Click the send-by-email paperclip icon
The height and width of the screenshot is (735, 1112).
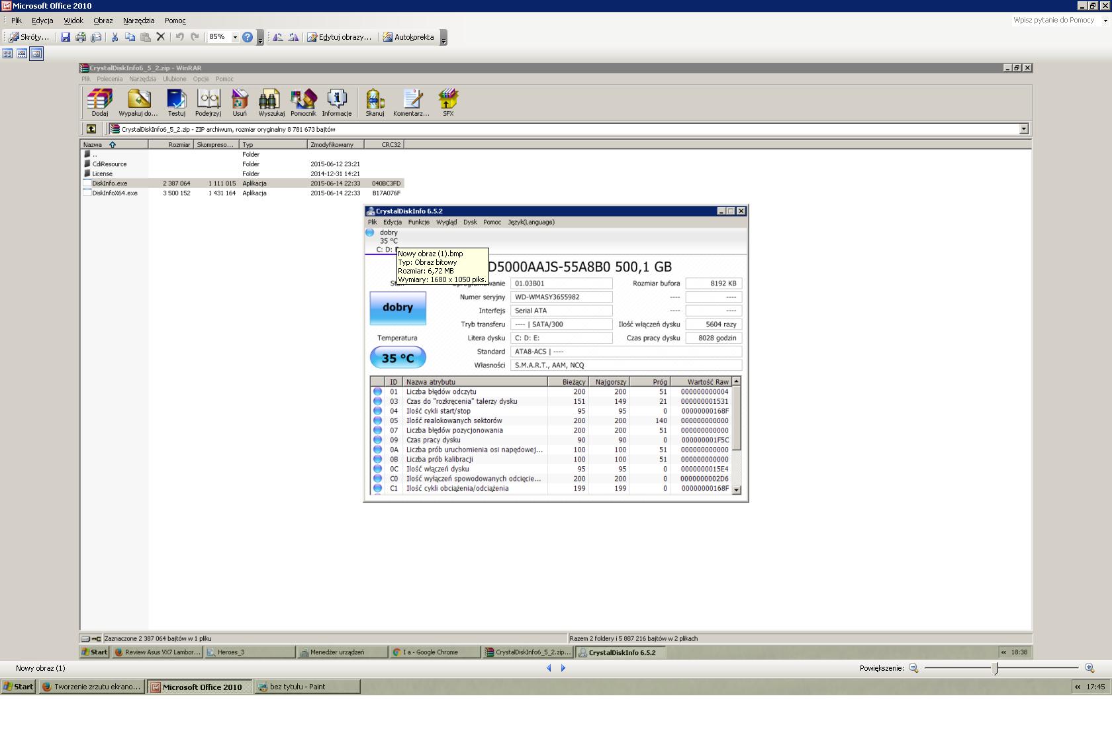coord(96,37)
